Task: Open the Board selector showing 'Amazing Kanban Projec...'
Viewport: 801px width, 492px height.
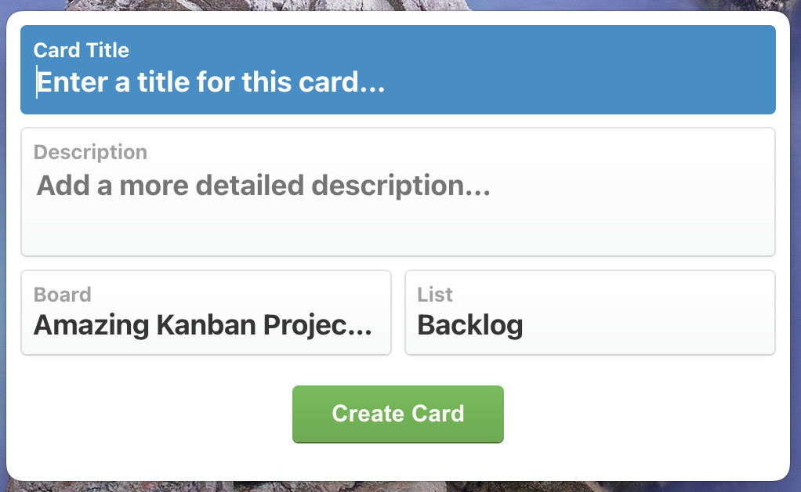Action: click(205, 324)
